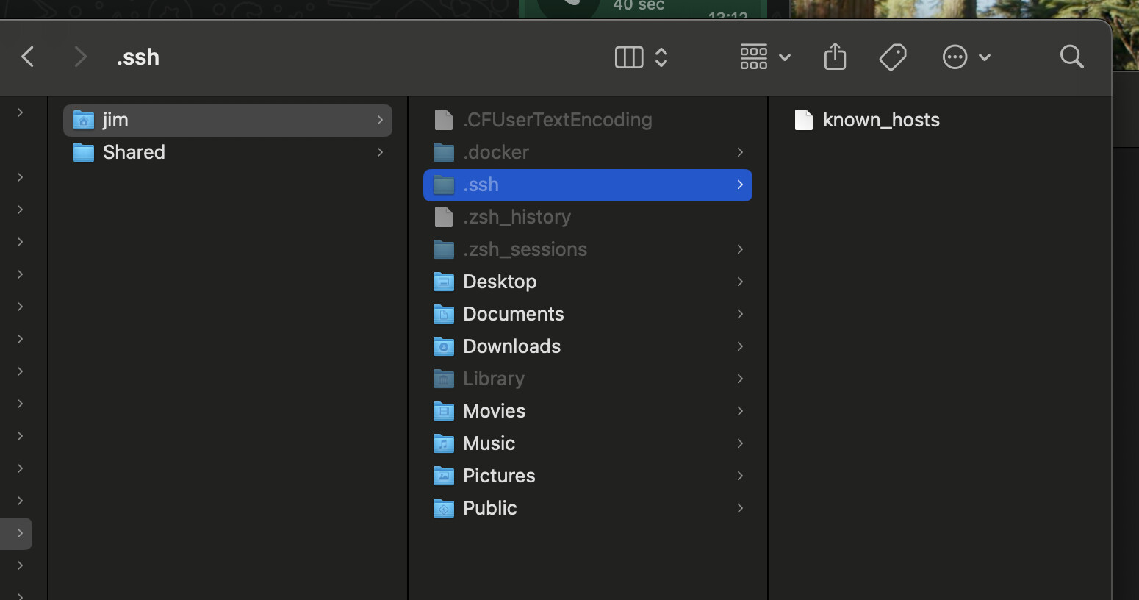Open the Documents folder

[588, 314]
